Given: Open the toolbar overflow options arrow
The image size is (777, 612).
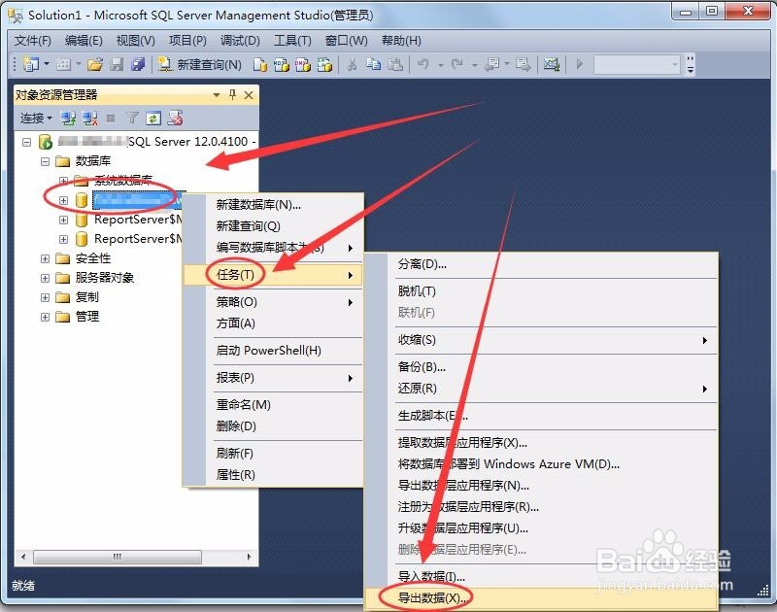Looking at the screenshot, I should [691, 64].
